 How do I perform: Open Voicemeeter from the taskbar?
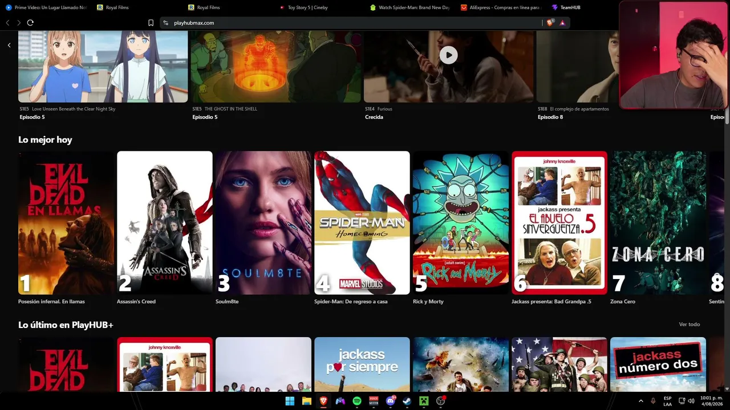click(x=374, y=401)
